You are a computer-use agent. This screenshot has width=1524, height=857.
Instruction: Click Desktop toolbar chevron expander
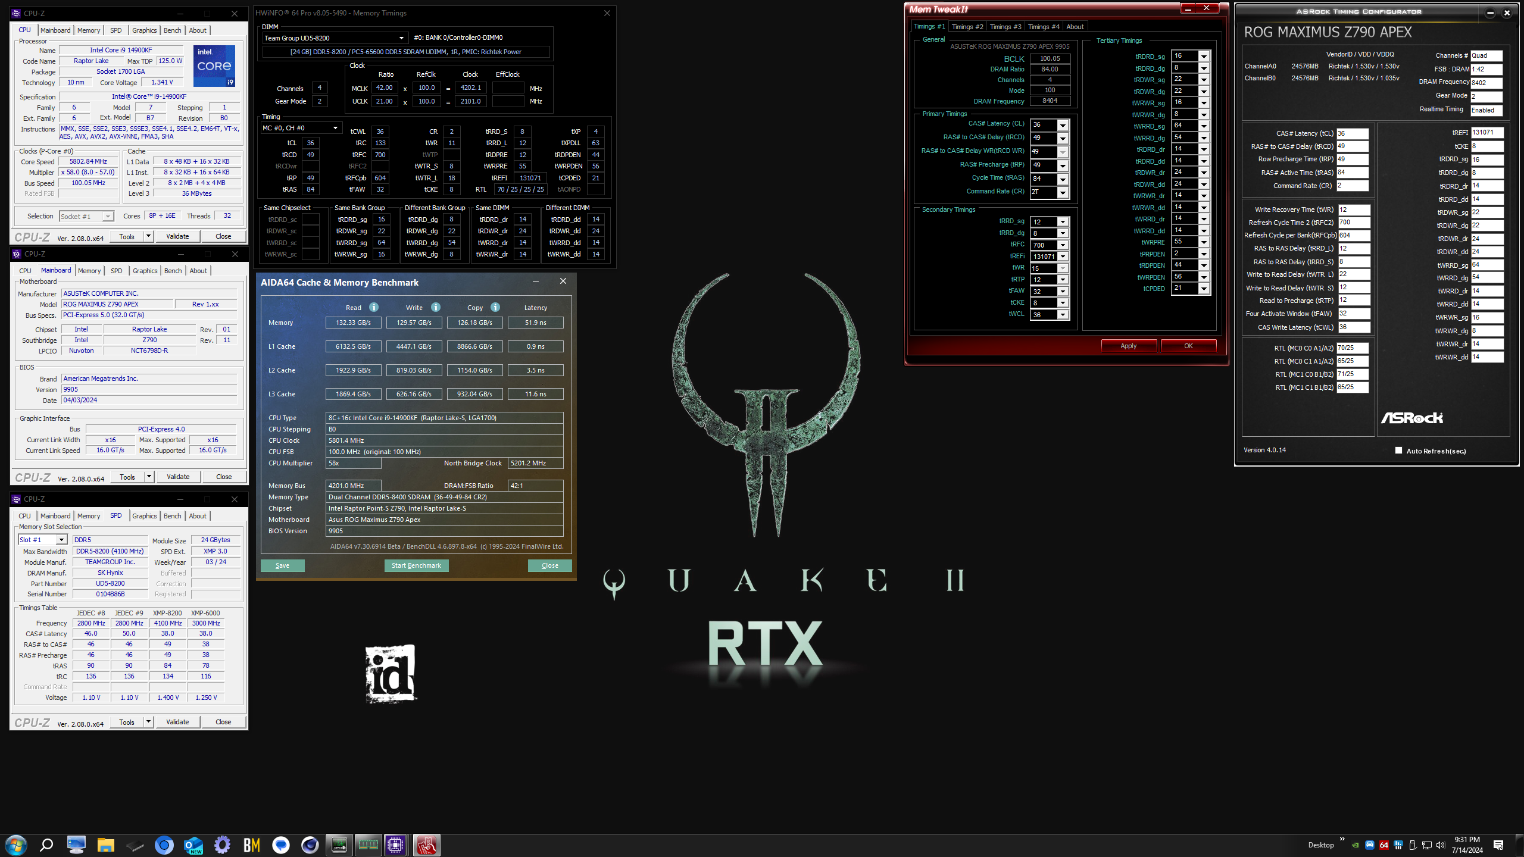[x=1342, y=839]
